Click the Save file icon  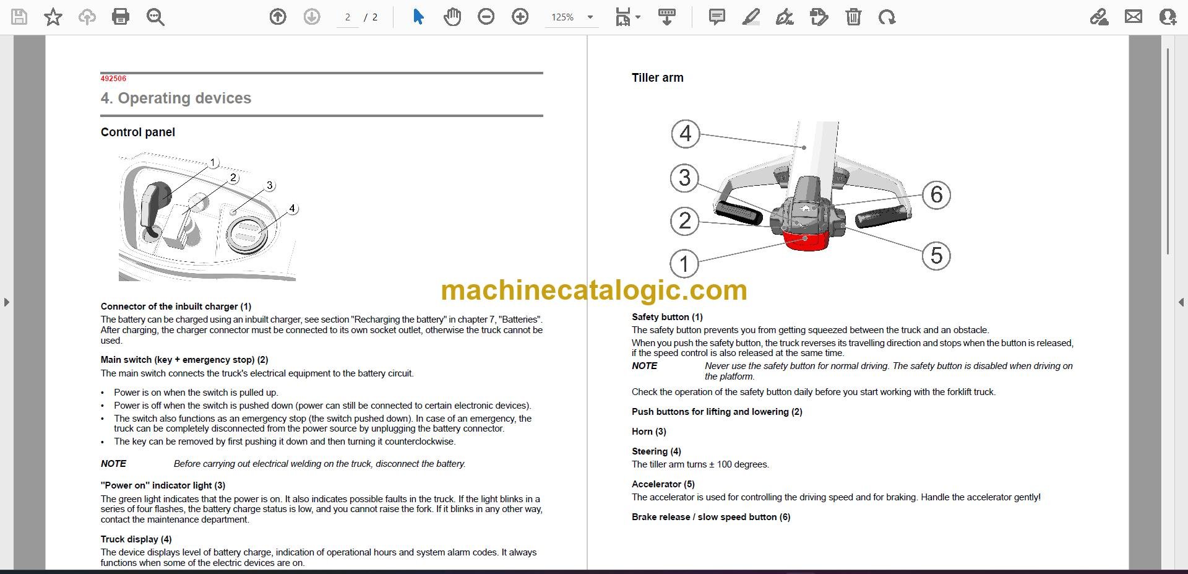pos(19,17)
